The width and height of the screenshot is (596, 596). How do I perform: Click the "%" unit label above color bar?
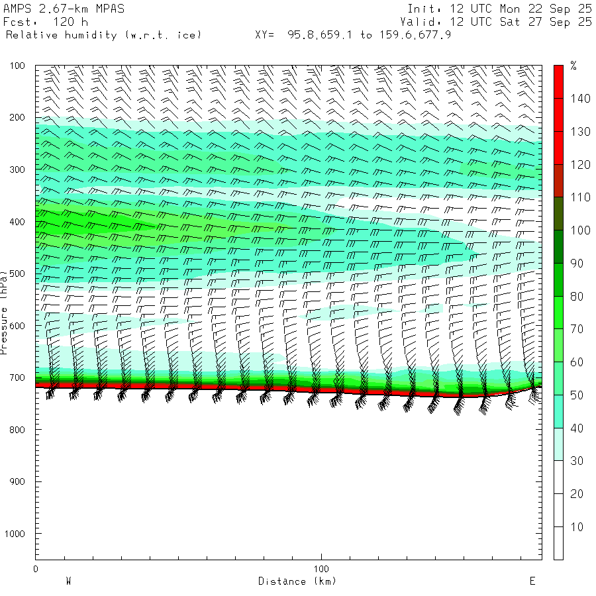click(573, 66)
